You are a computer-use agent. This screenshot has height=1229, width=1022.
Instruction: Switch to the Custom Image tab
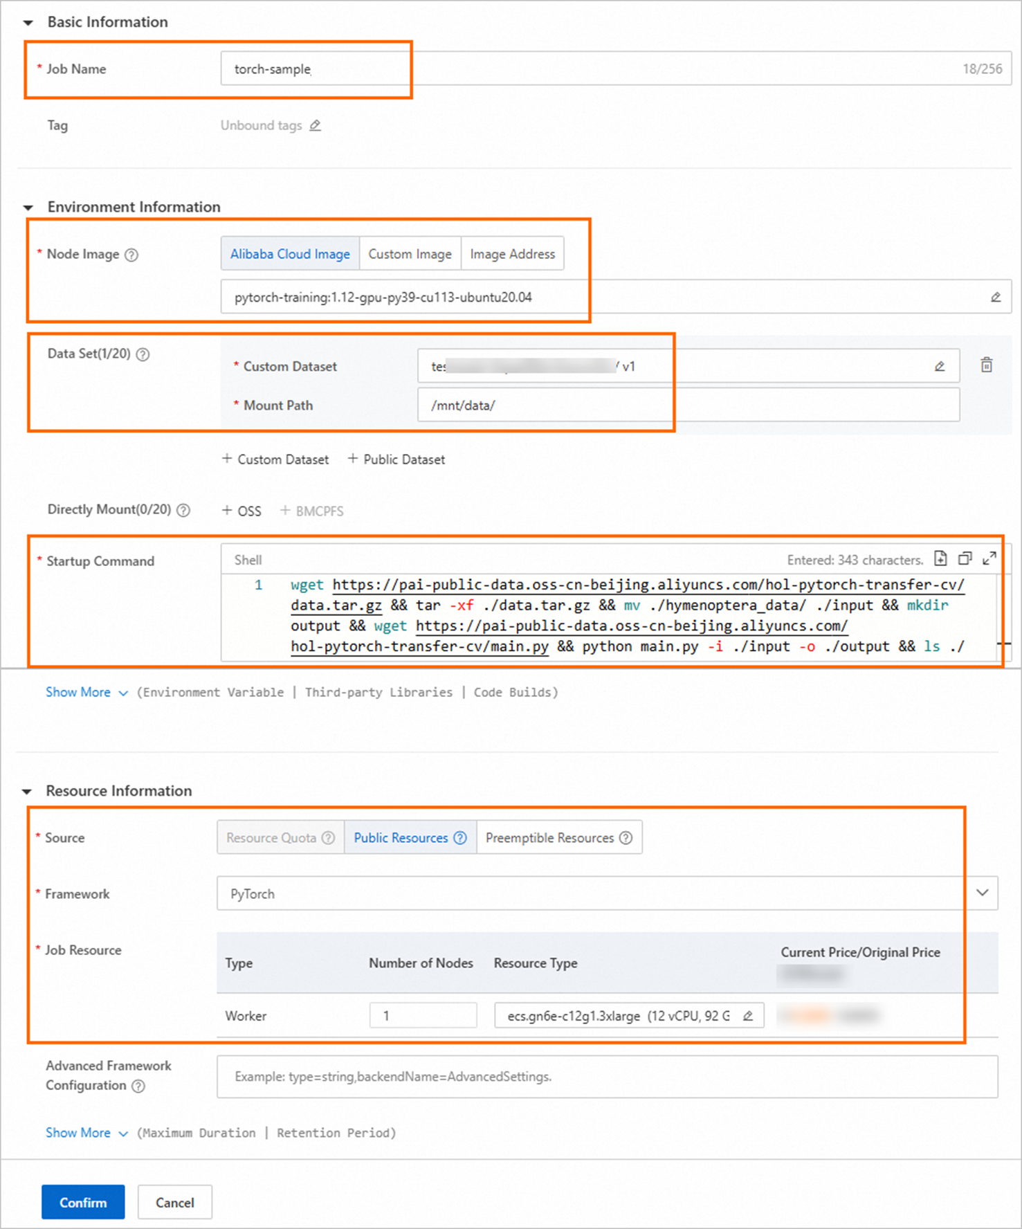(x=410, y=254)
